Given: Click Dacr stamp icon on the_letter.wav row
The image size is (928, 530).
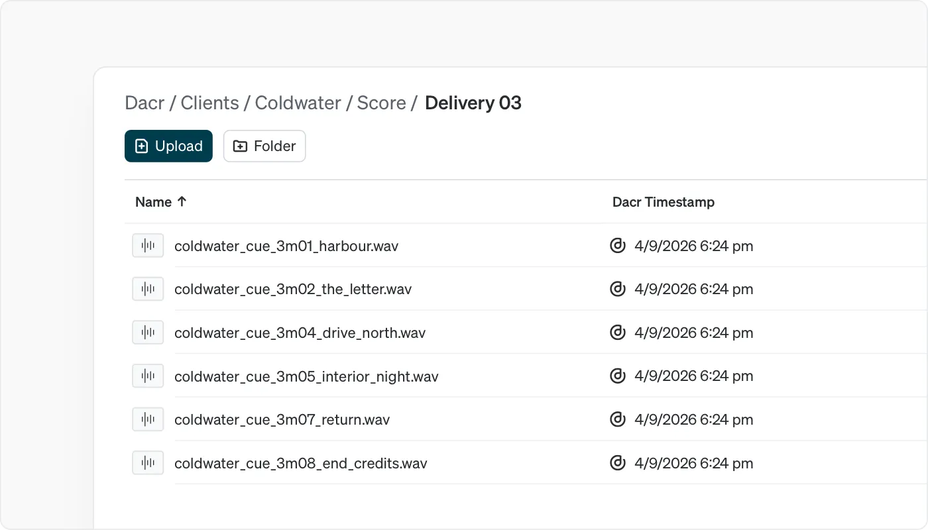Looking at the screenshot, I should click(x=618, y=289).
